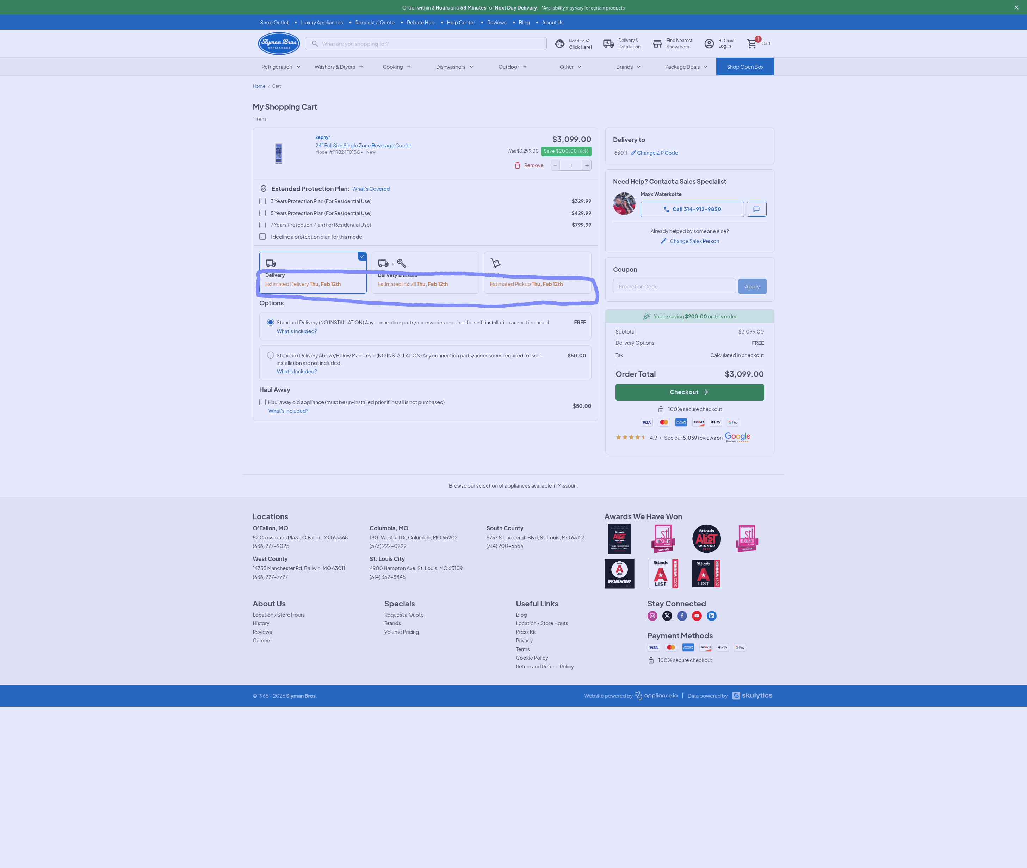Click the LinkedIn social icon
The width and height of the screenshot is (1027, 868).
(x=711, y=616)
